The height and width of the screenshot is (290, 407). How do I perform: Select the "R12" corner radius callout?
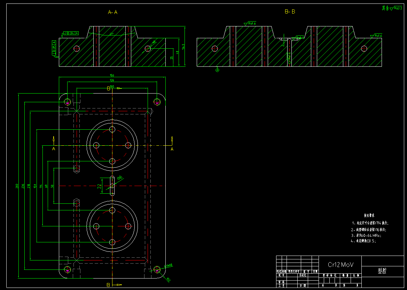[x=169, y=279]
